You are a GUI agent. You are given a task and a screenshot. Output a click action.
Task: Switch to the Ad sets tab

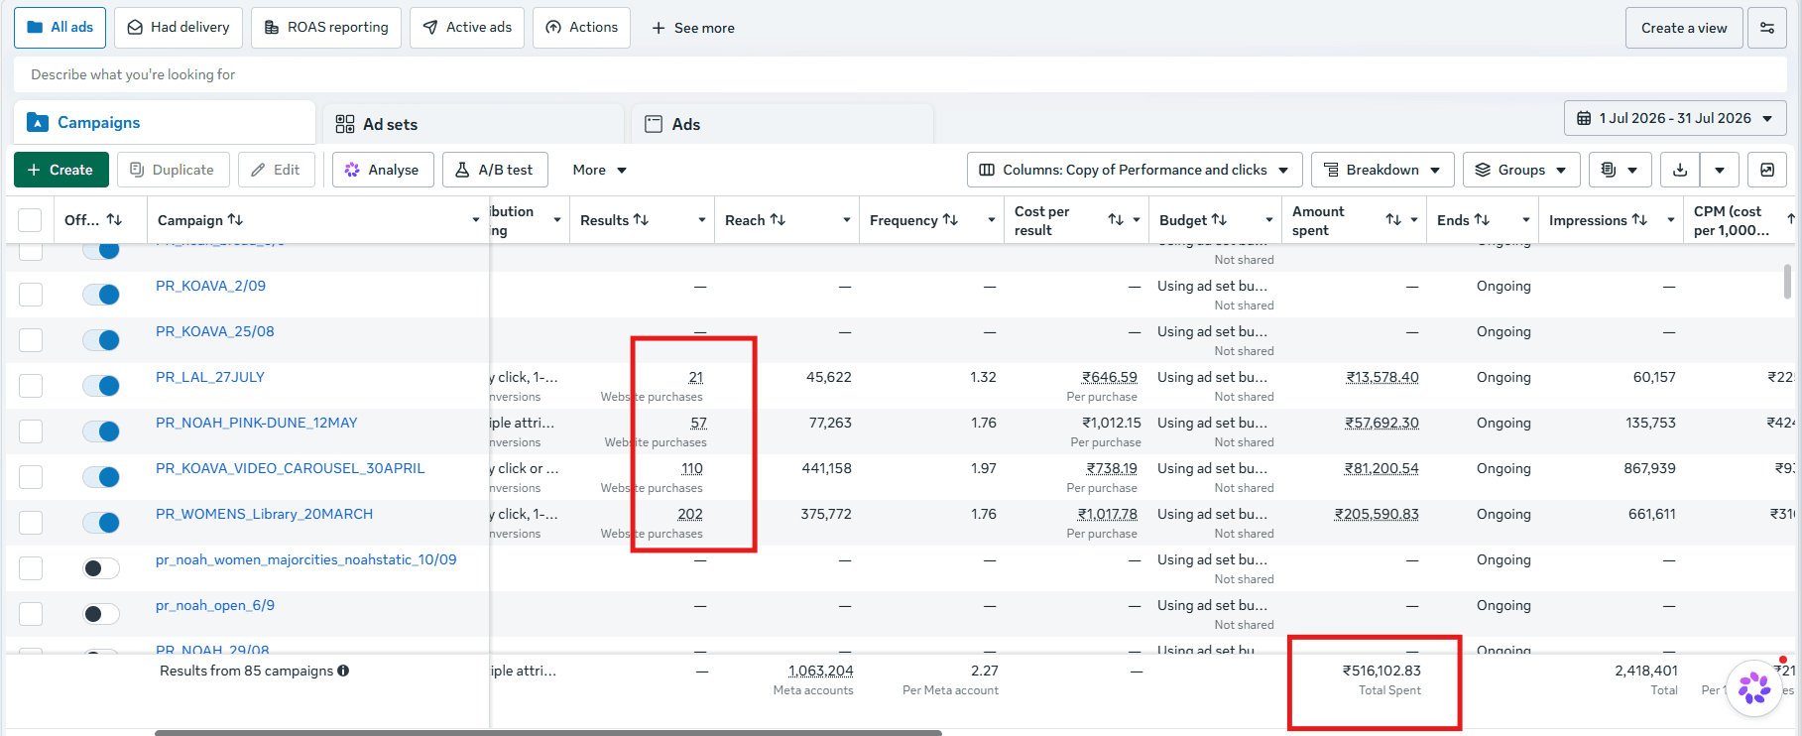(474, 124)
